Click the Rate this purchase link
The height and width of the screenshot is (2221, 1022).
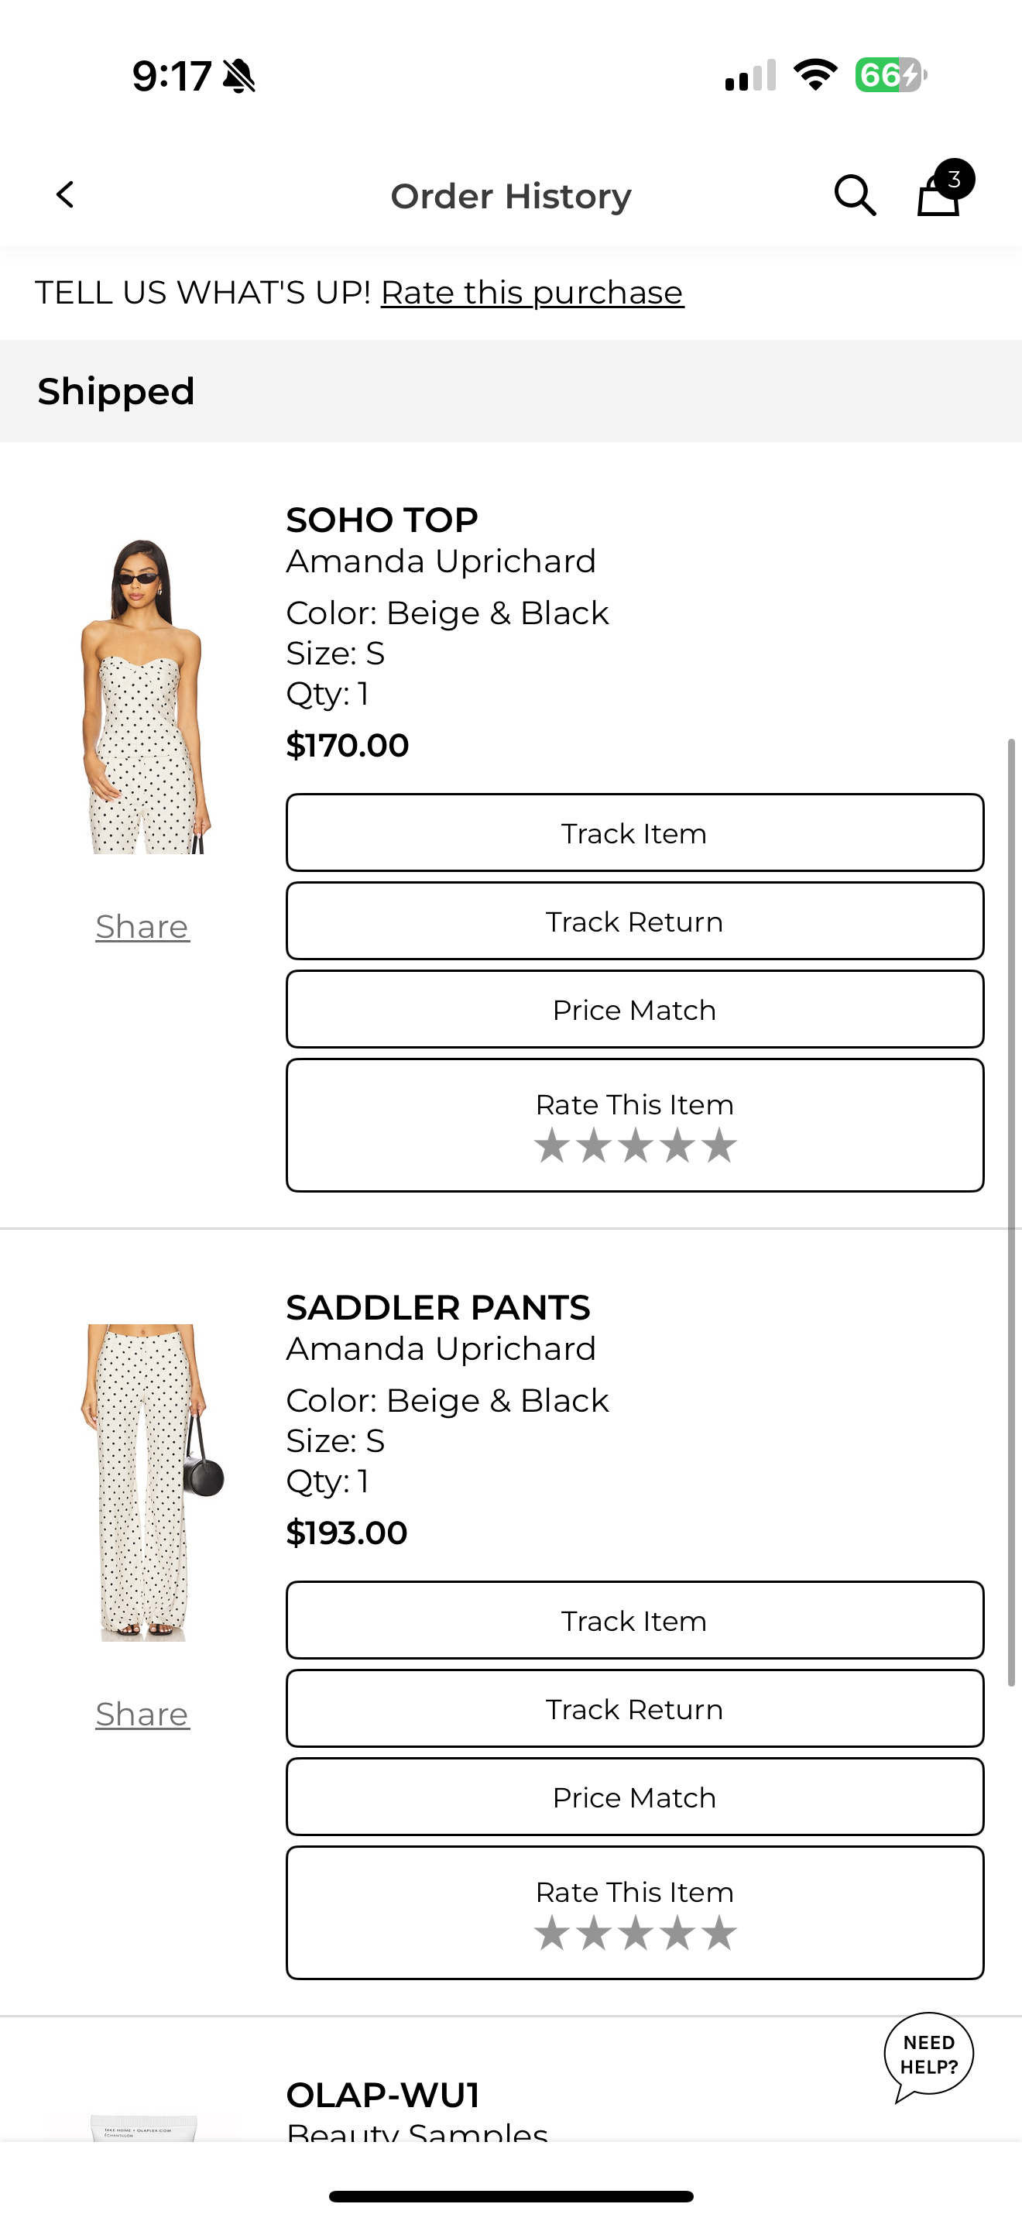533,294
